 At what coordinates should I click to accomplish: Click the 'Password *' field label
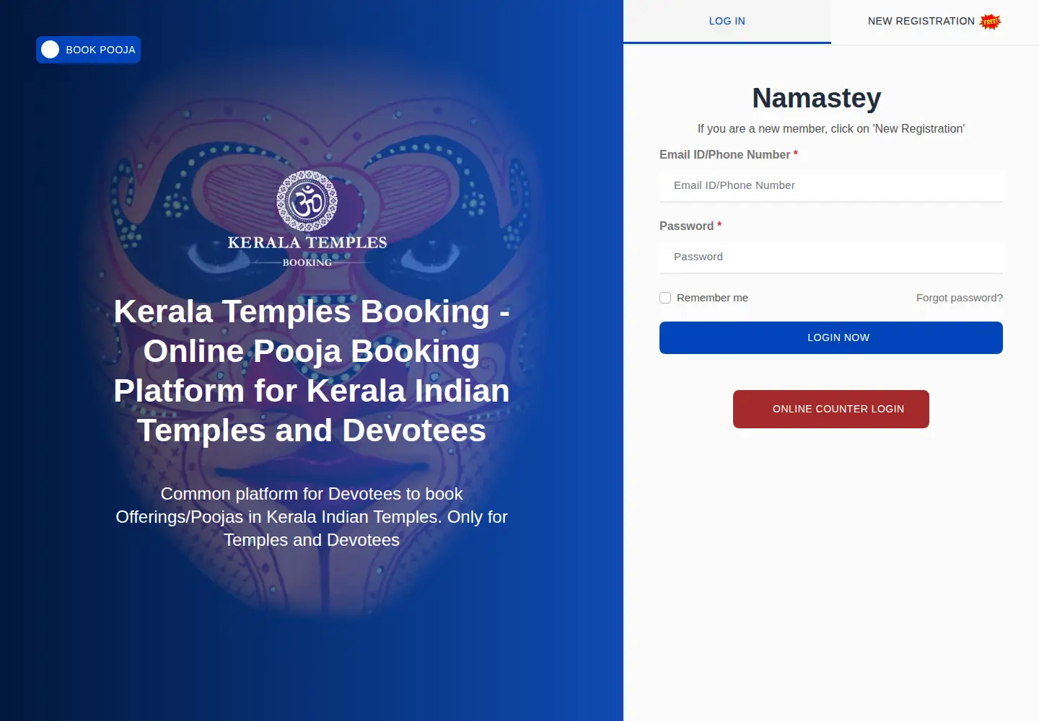pyautogui.click(x=691, y=226)
